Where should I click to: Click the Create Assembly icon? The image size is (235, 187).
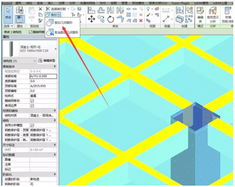pyautogui.click(x=180, y=10)
